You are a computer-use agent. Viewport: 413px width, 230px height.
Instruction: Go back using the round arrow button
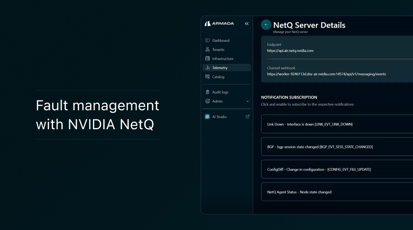point(266,25)
